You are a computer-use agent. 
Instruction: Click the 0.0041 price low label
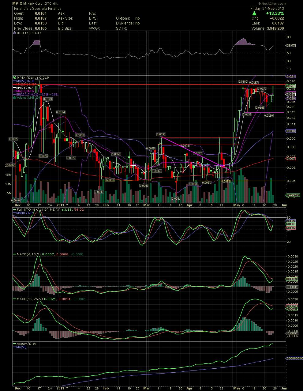[176, 198]
